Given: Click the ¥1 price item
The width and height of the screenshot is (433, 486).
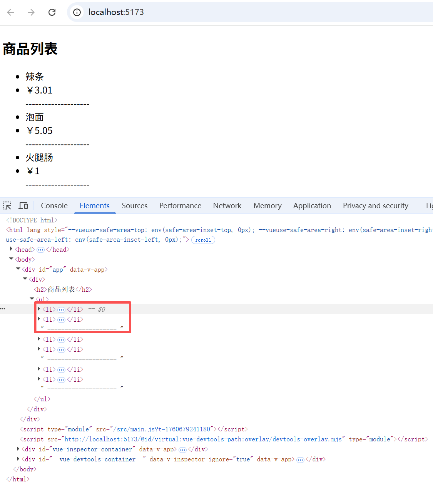Looking at the screenshot, I should tap(33, 171).
